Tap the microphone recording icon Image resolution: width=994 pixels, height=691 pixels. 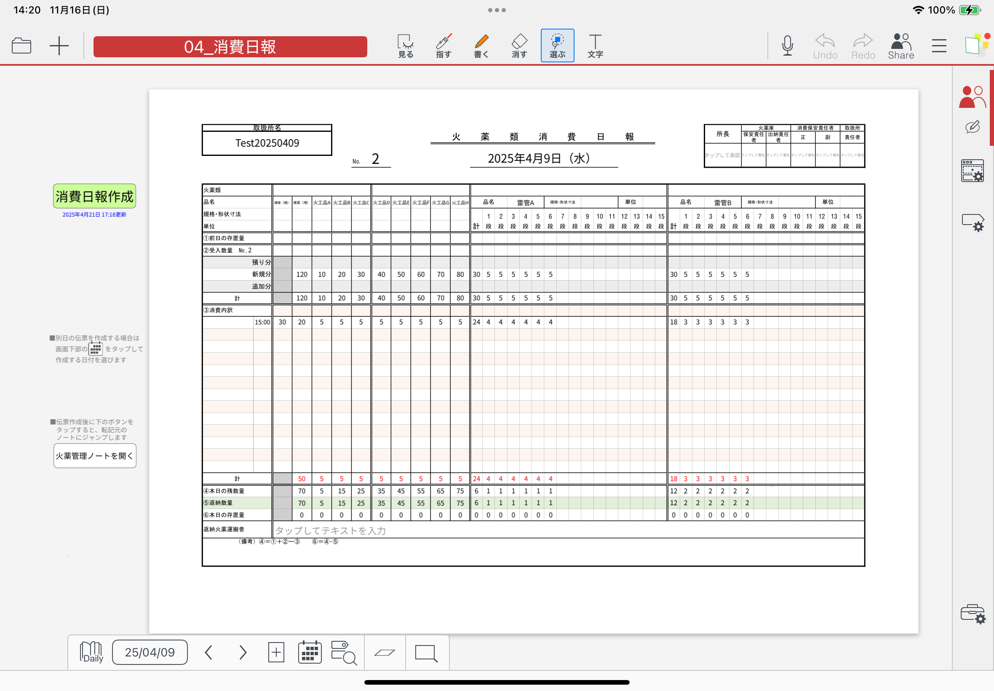(787, 46)
